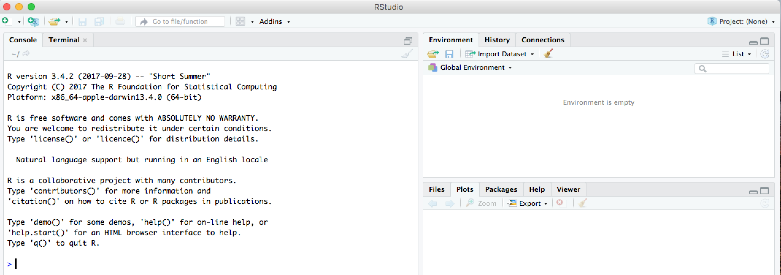The image size is (781, 275).
Task: Open the Packages tab
Action: 501,189
